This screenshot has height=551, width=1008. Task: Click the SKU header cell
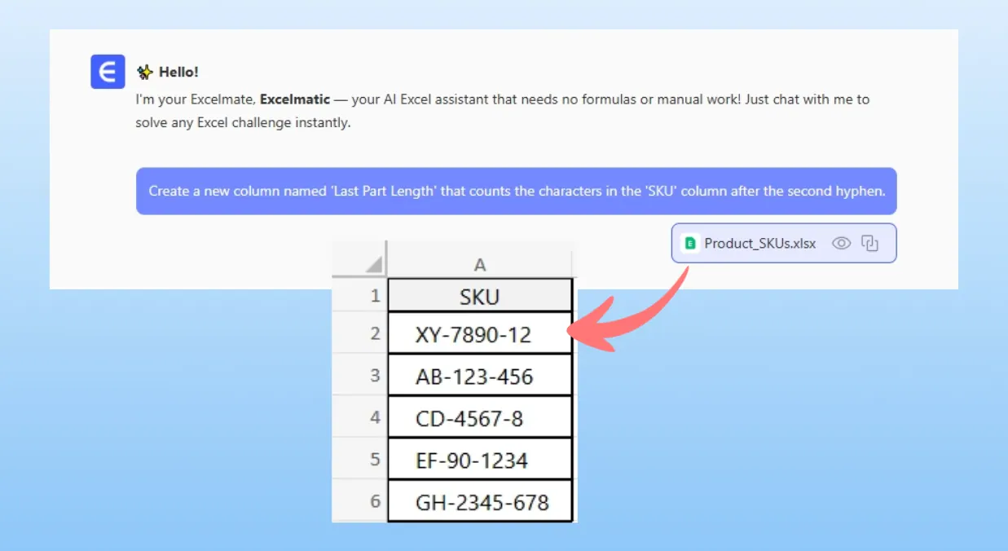pos(479,296)
